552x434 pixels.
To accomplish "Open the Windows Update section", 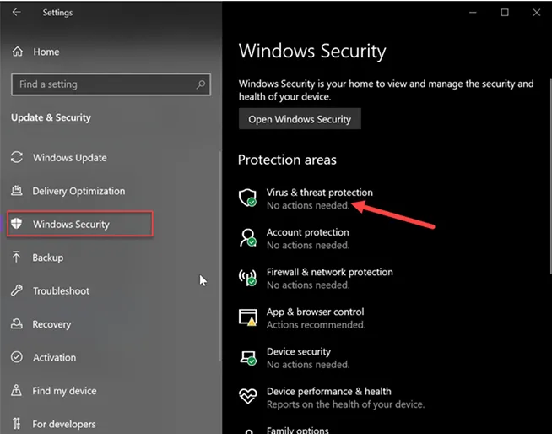I will pos(69,158).
